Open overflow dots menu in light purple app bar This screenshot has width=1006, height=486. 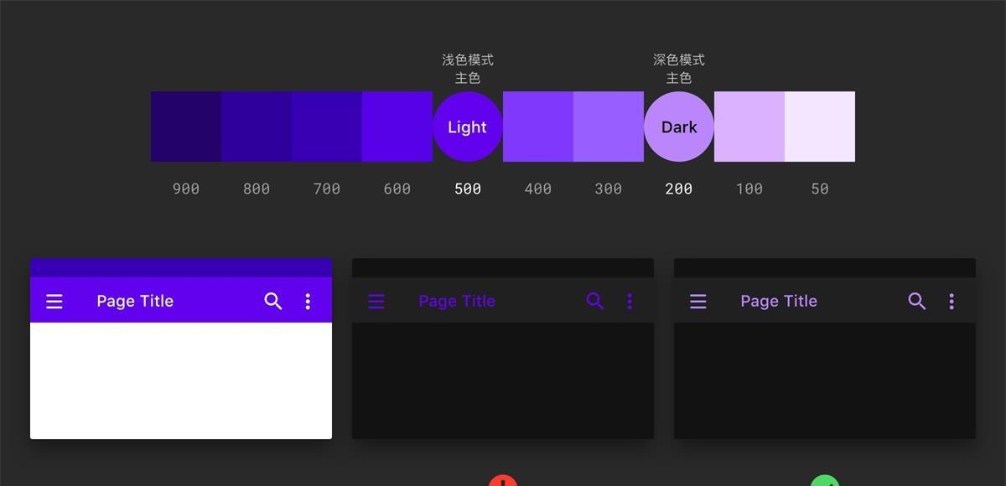(x=308, y=301)
